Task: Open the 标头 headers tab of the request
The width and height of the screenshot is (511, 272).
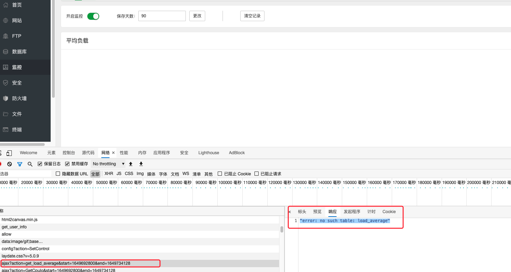Action: click(x=302, y=212)
